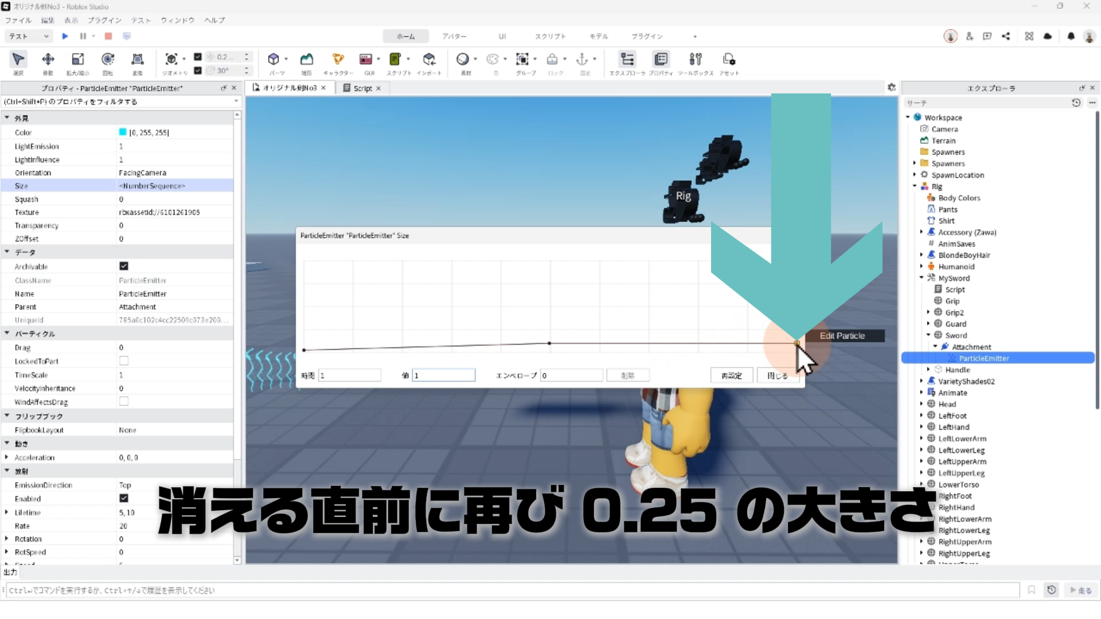The height and width of the screenshot is (619, 1101).
Task: Click the エンベロープ envelope input field
Action: coord(571,375)
